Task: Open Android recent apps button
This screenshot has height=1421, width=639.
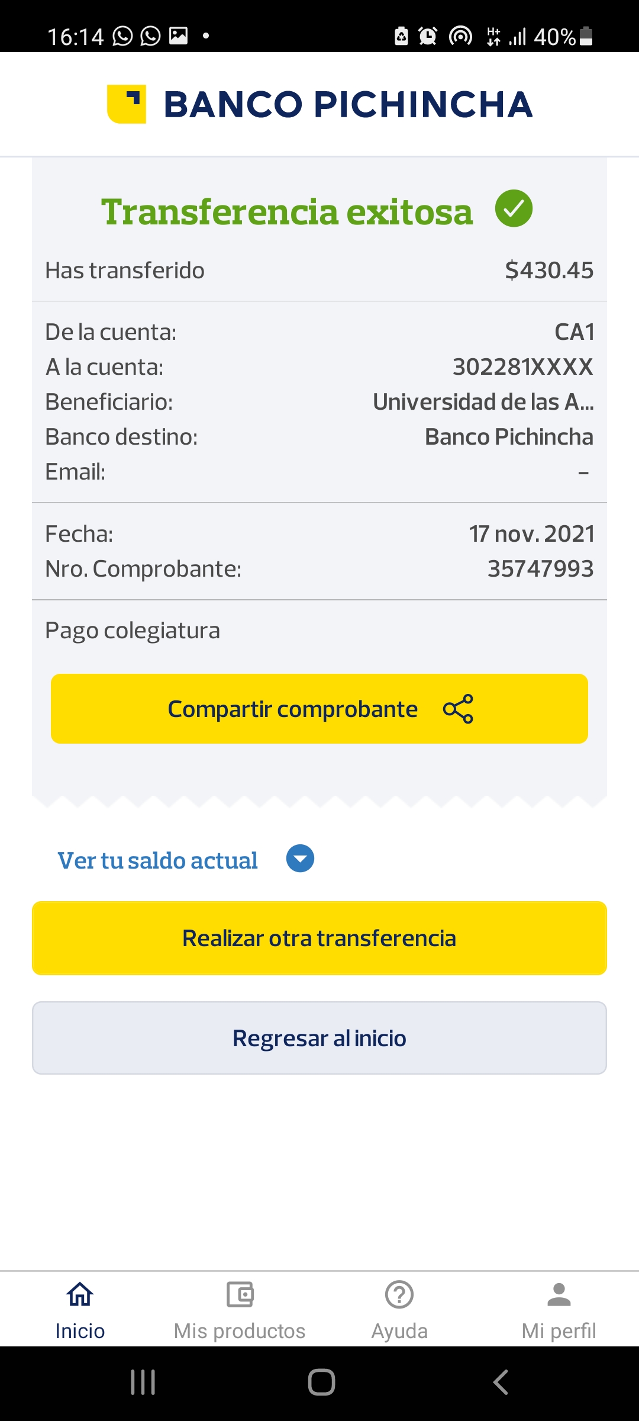Action: tap(143, 1383)
